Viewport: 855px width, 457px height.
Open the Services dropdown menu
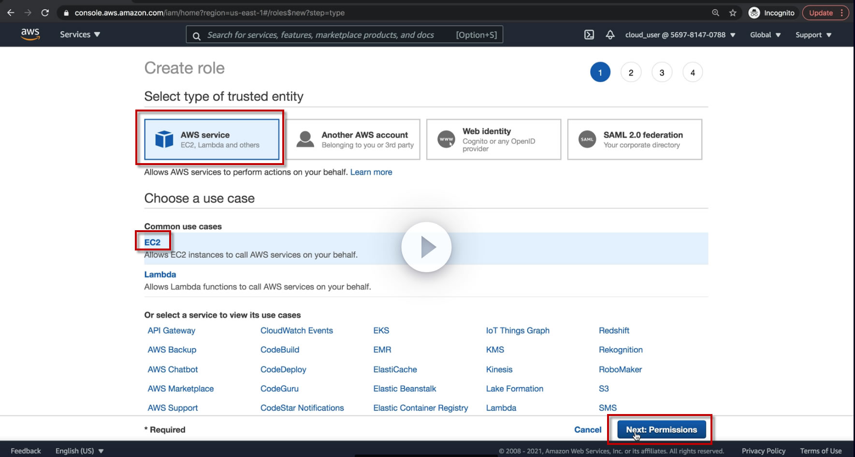[x=80, y=35]
